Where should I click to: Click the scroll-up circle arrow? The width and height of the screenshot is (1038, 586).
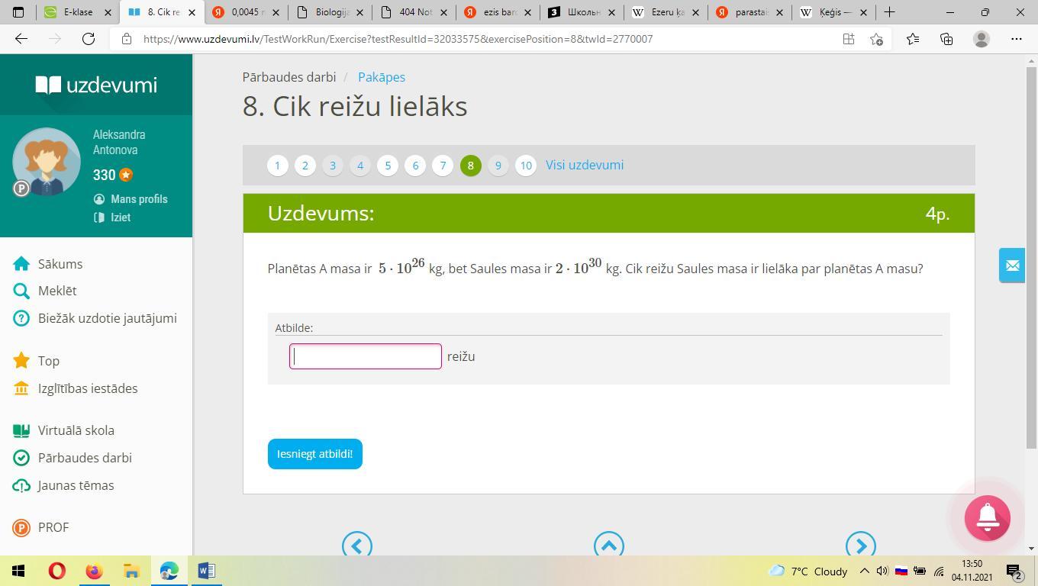(x=608, y=545)
